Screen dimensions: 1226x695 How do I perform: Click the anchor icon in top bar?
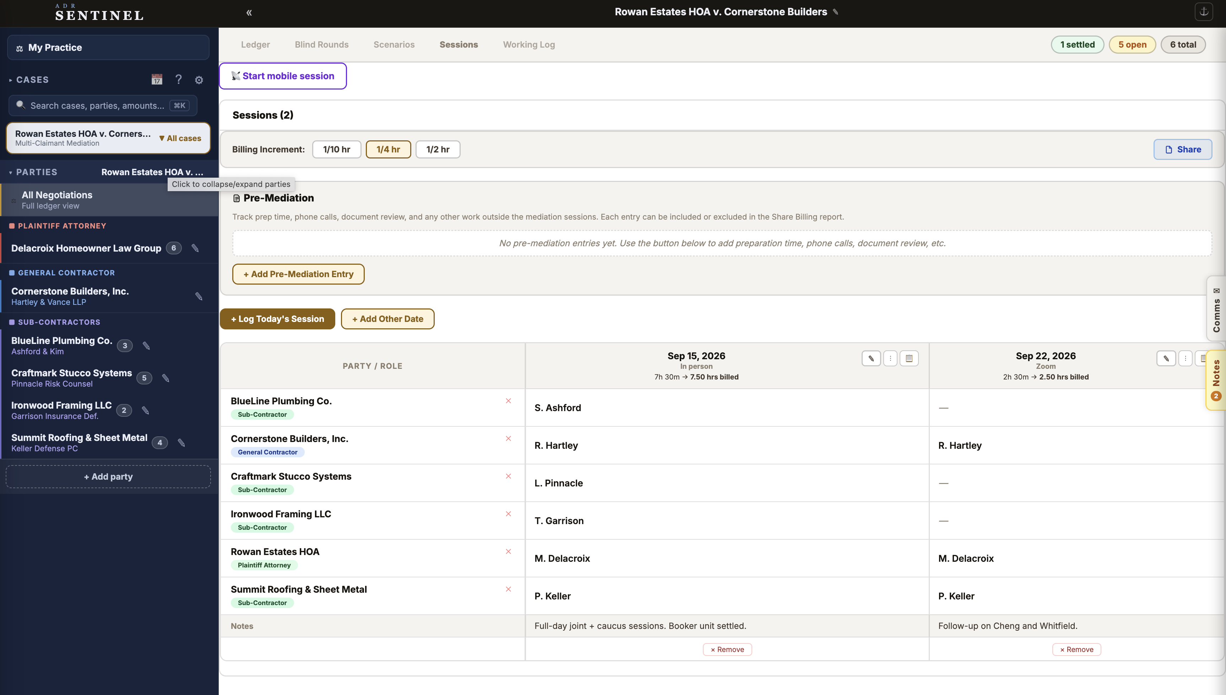click(1204, 11)
